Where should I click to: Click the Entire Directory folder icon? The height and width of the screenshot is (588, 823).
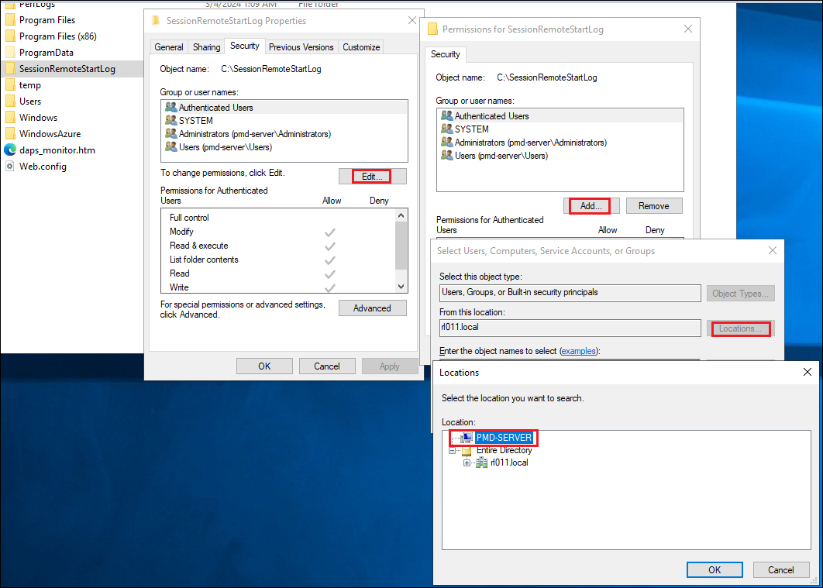(467, 451)
